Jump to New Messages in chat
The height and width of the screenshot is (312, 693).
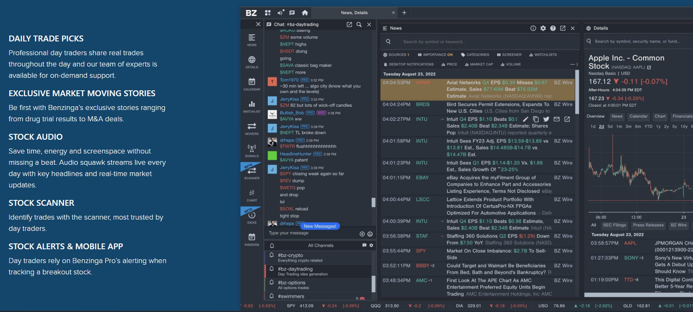tap(320, 226)
